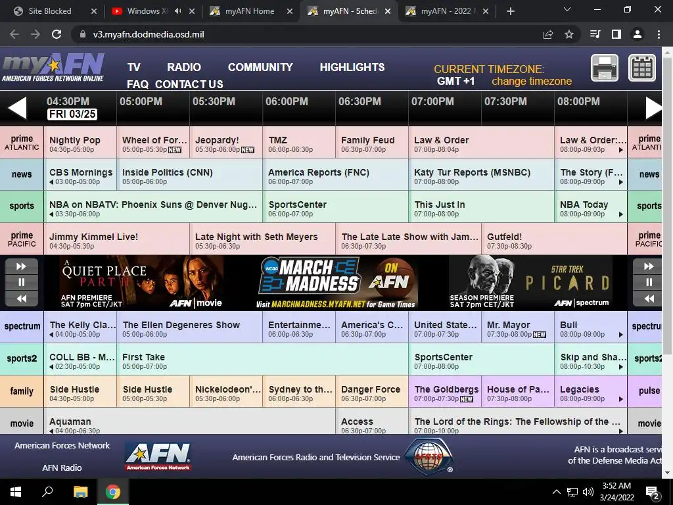Open Chrome three-dot menu
673x505 pixels.
[659, 34]
